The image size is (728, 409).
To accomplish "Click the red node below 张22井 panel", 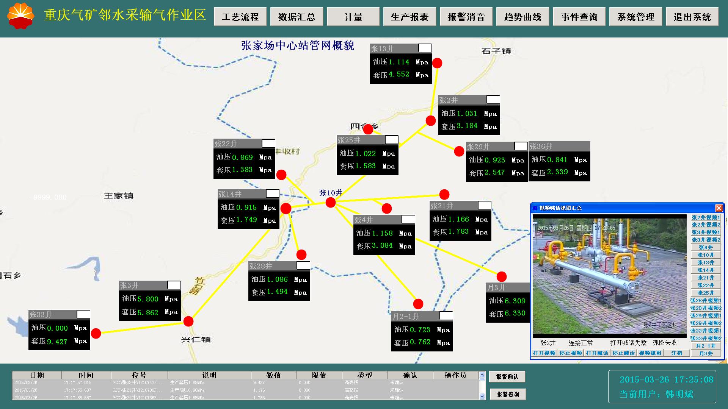I will pyautogui.click(x=281, y=175).
